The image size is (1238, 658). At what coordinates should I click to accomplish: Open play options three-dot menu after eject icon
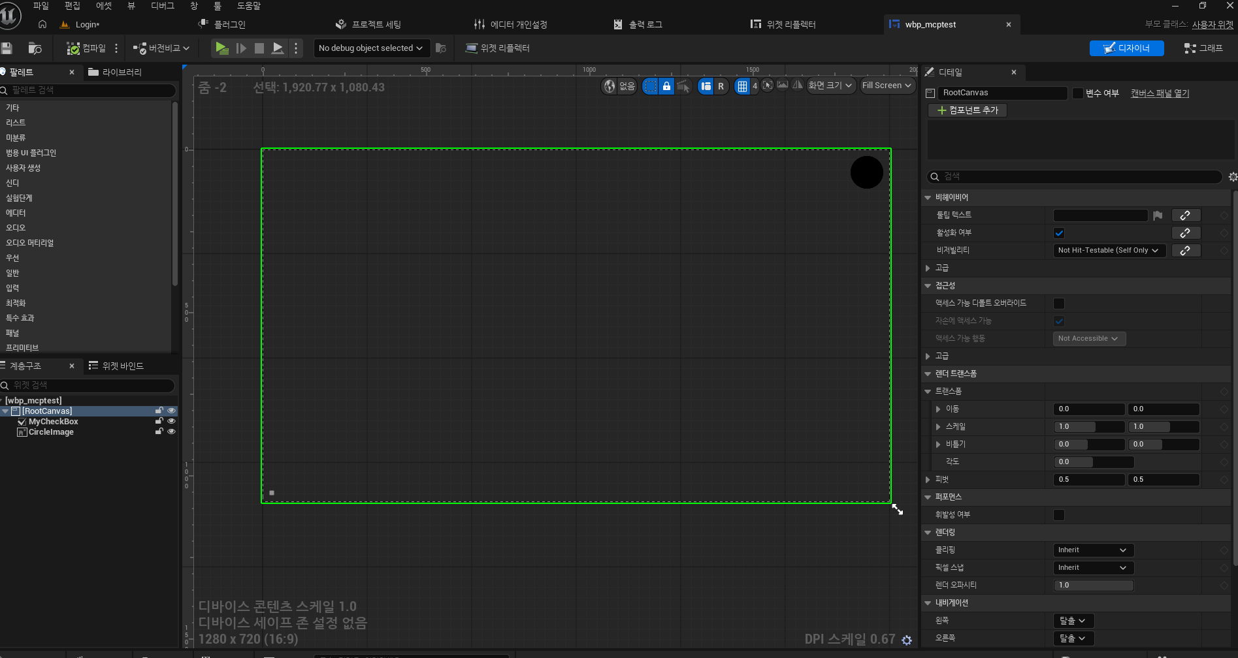click(296, 48)
